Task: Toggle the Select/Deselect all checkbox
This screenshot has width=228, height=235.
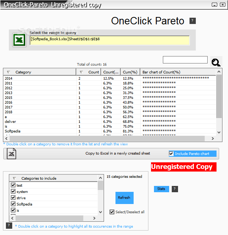Action: (x=112, y=212)
